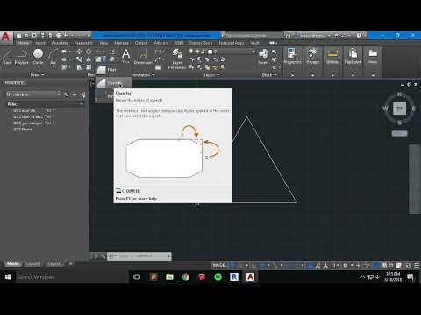Select the Text tool
The image size is (421, 315).
click(125, 56)
